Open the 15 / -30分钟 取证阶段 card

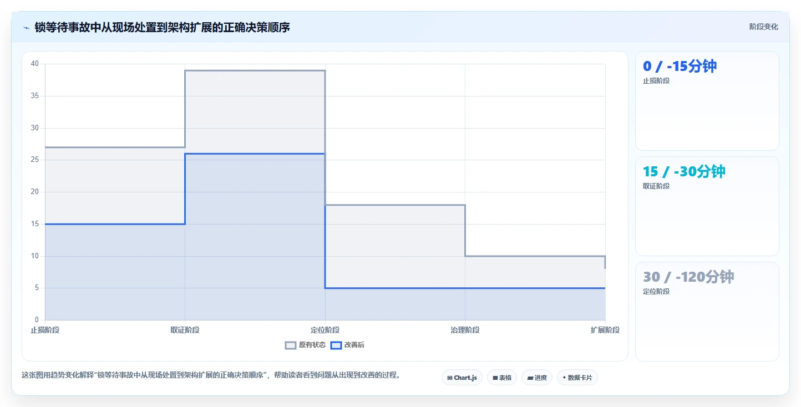(x=707, y=206)
